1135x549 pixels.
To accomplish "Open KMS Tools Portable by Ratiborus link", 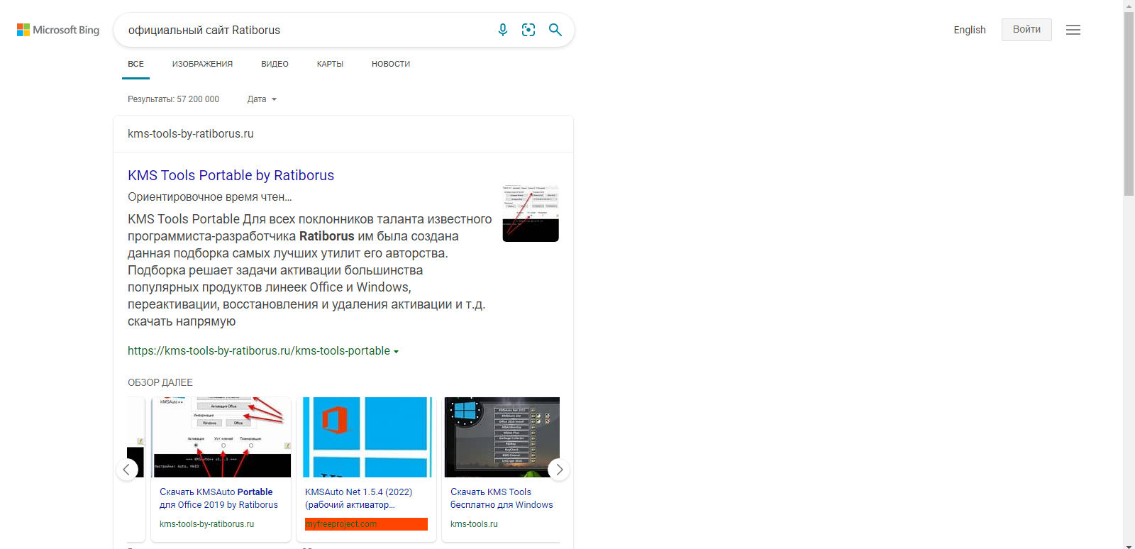I will (x=231, y=175).
